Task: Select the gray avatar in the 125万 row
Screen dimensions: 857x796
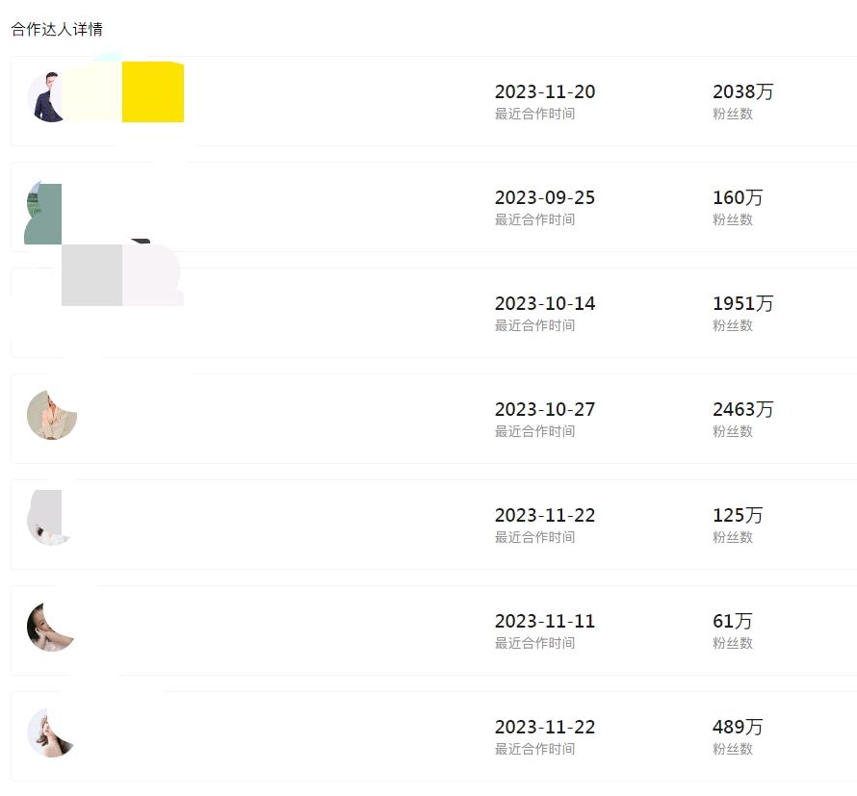Action: click(x=46, y=518)
